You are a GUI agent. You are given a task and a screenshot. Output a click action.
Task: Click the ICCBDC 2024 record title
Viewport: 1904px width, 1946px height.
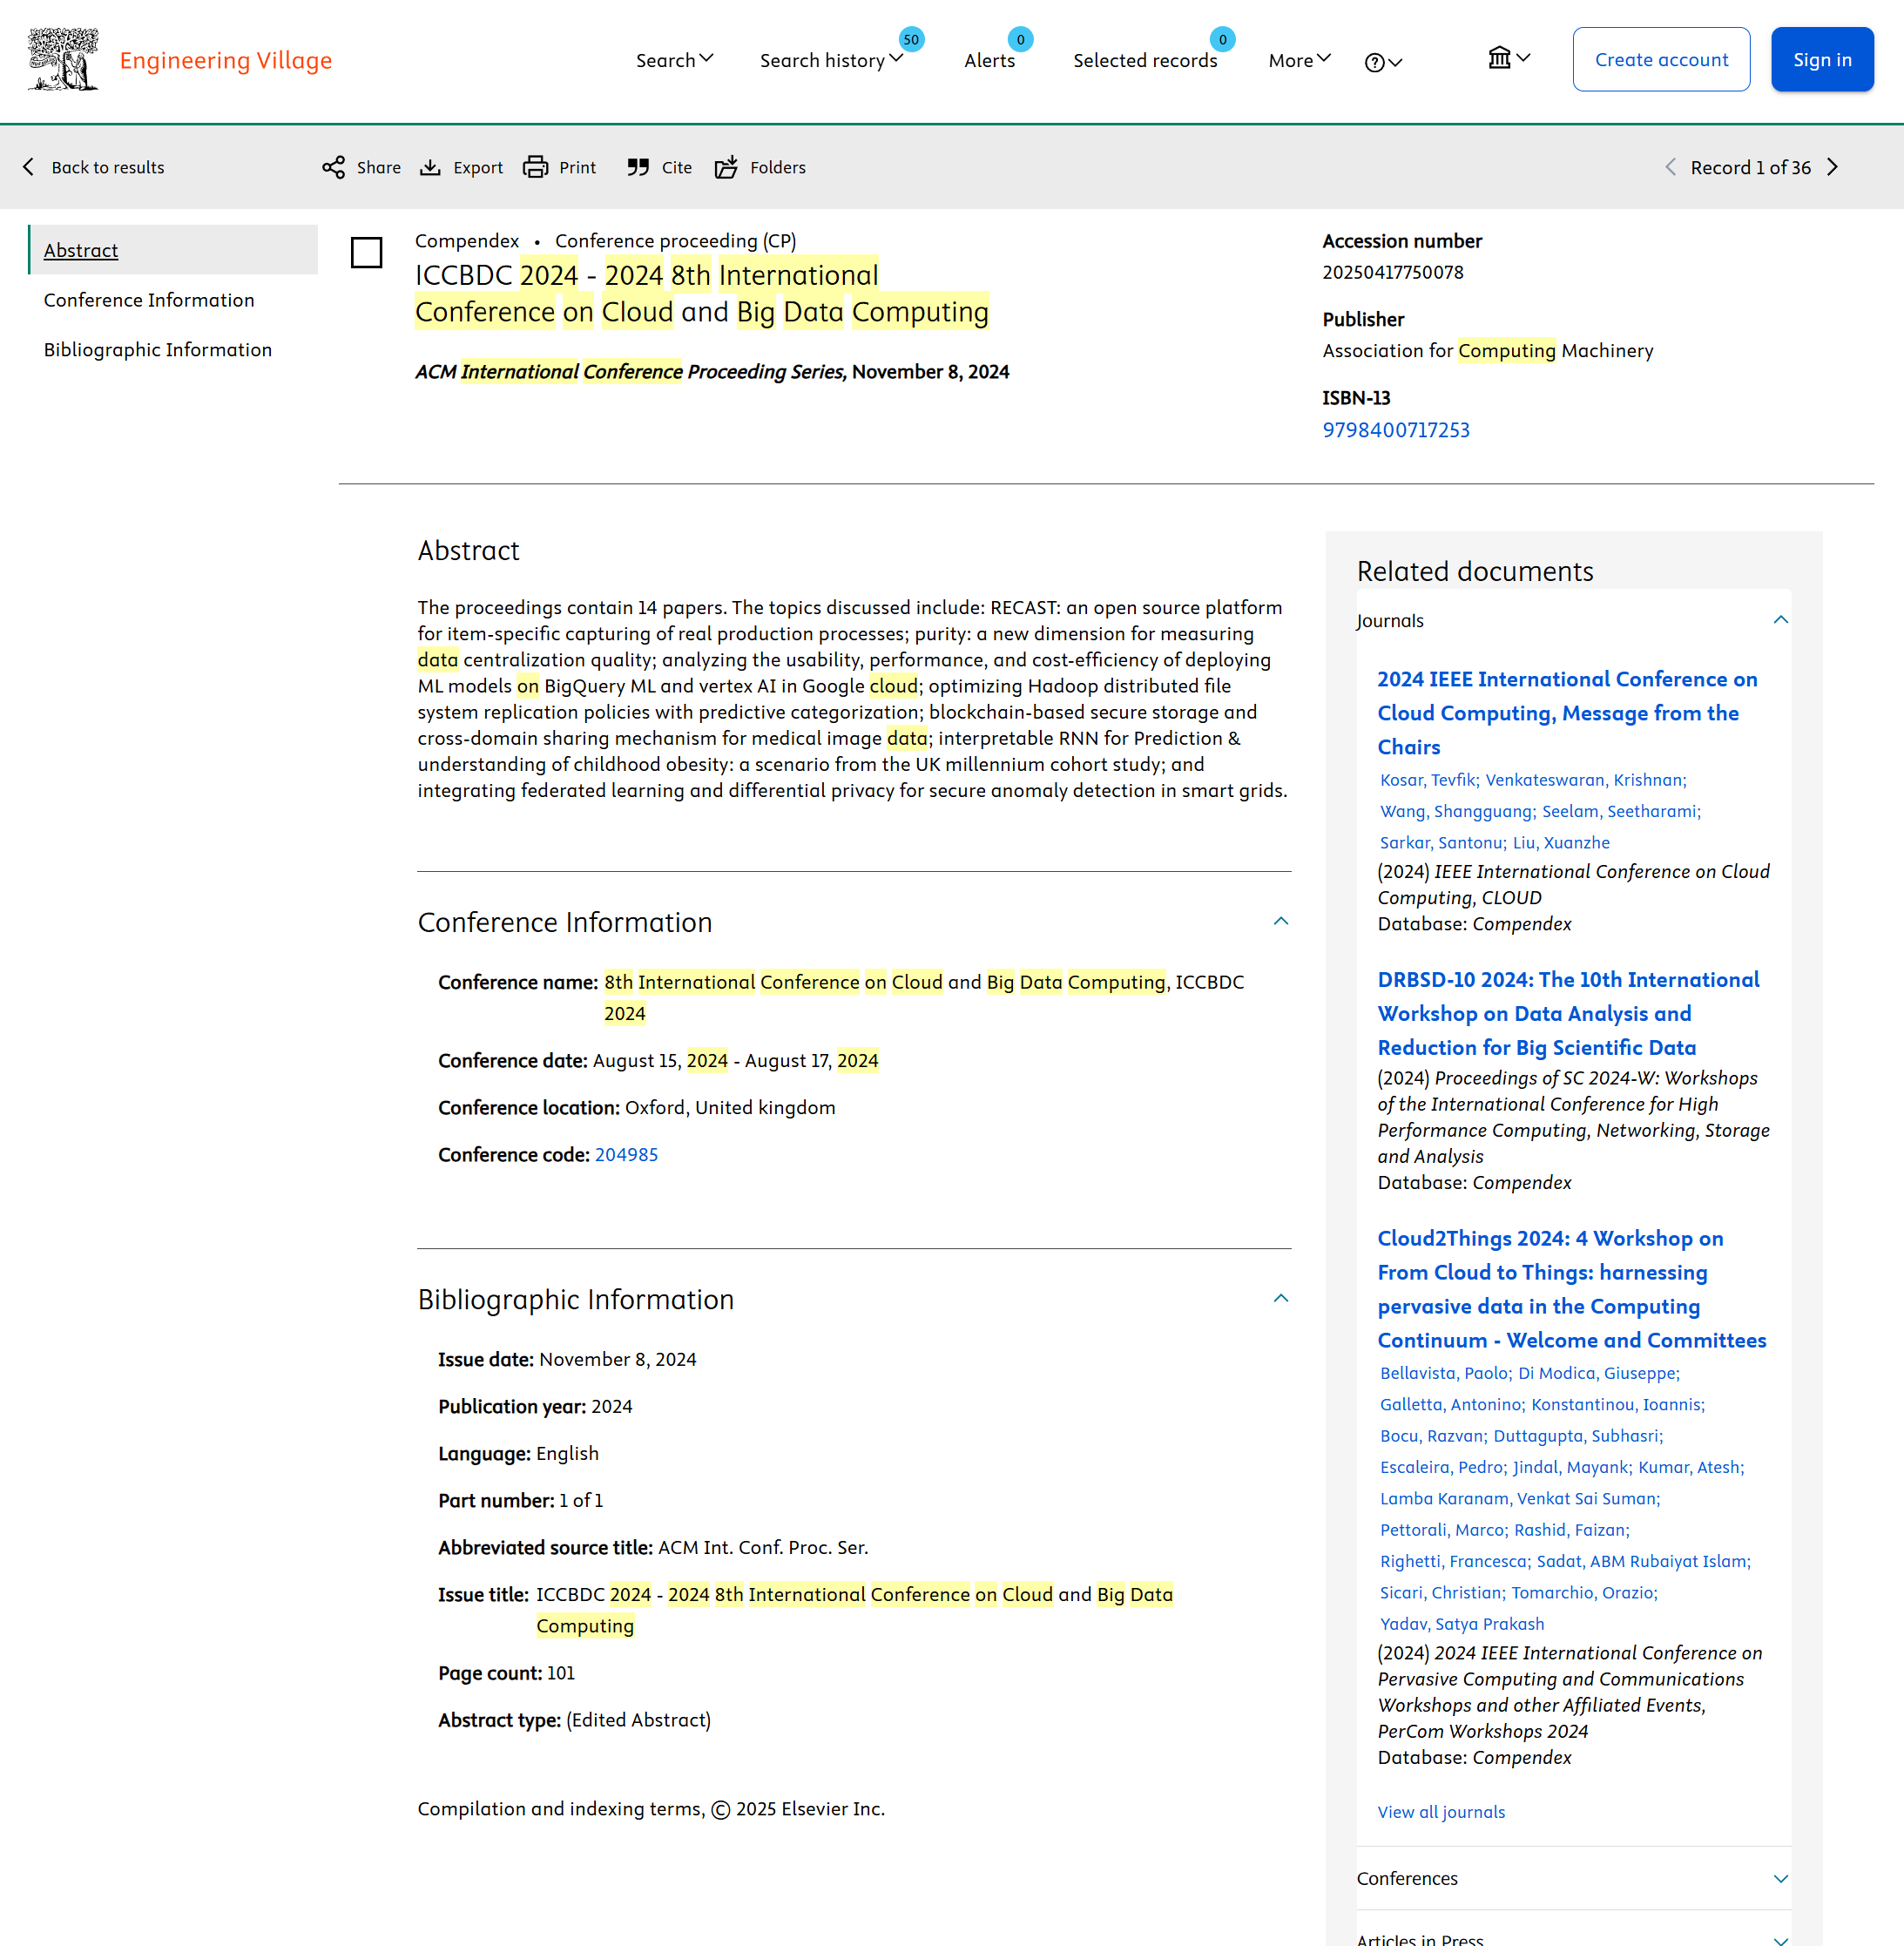coord(702,294)
